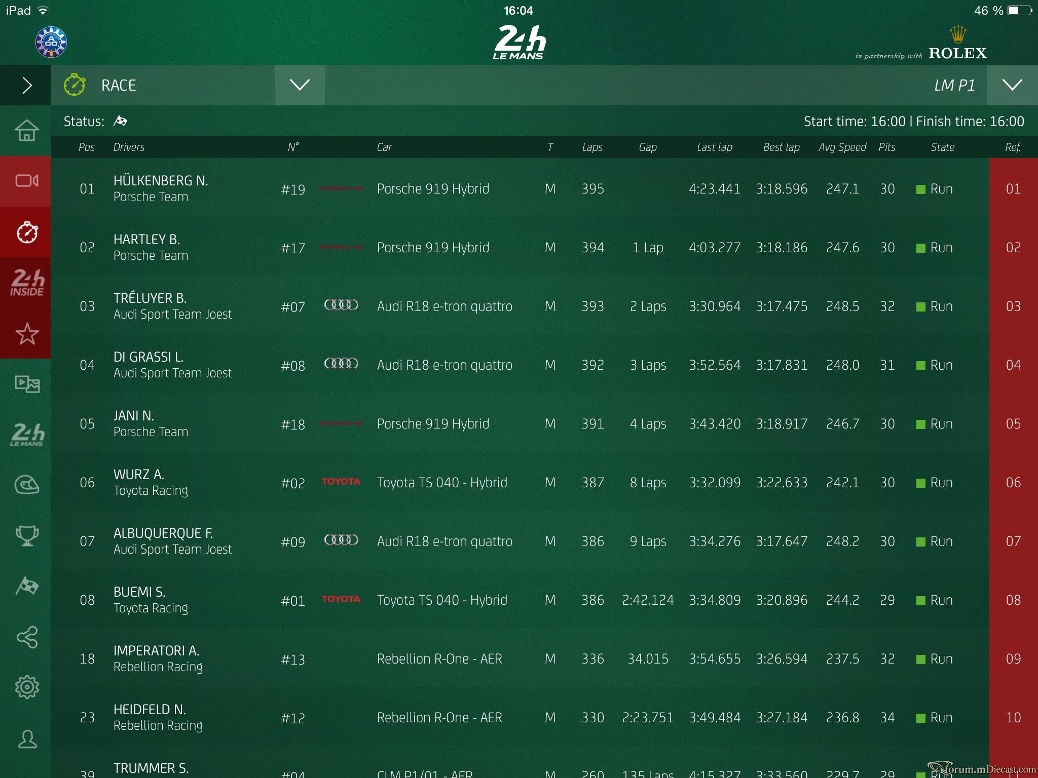
Task: Tap the share icon
Action: [26, 637]
